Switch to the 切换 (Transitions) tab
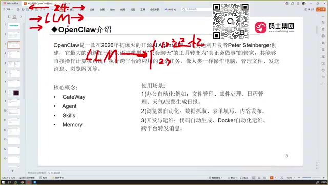Image resolution: width=328 pixels, height=185 pixels. (x=92, y=9)
